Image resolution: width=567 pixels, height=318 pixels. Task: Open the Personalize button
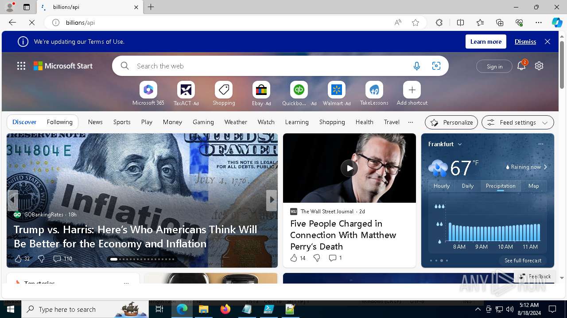tap(451, 122)
